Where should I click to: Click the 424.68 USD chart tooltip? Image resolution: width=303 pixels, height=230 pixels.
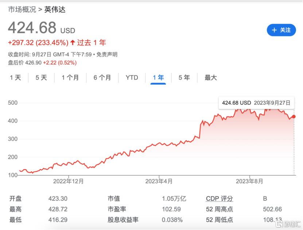(x=256, y=103)
